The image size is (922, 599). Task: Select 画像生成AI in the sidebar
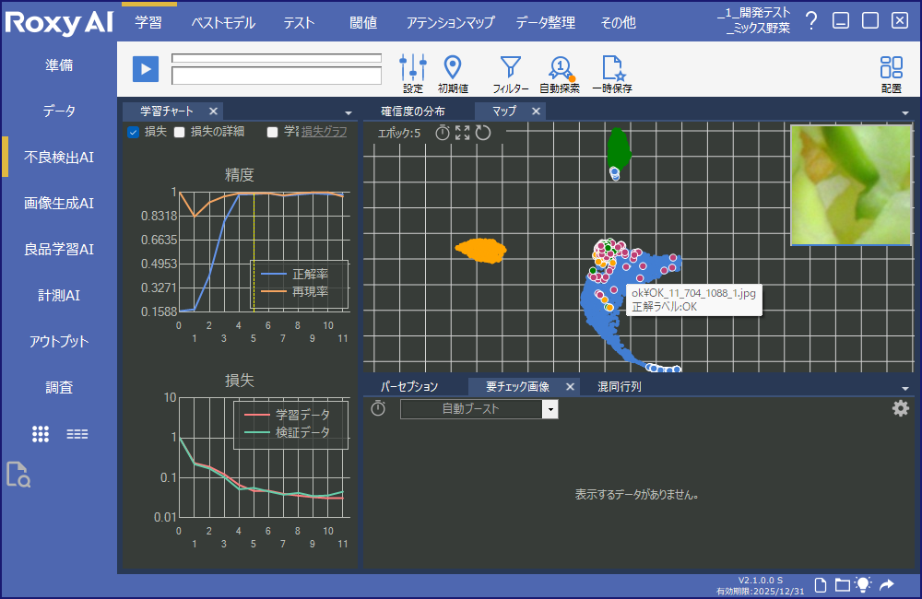[59, 204]
